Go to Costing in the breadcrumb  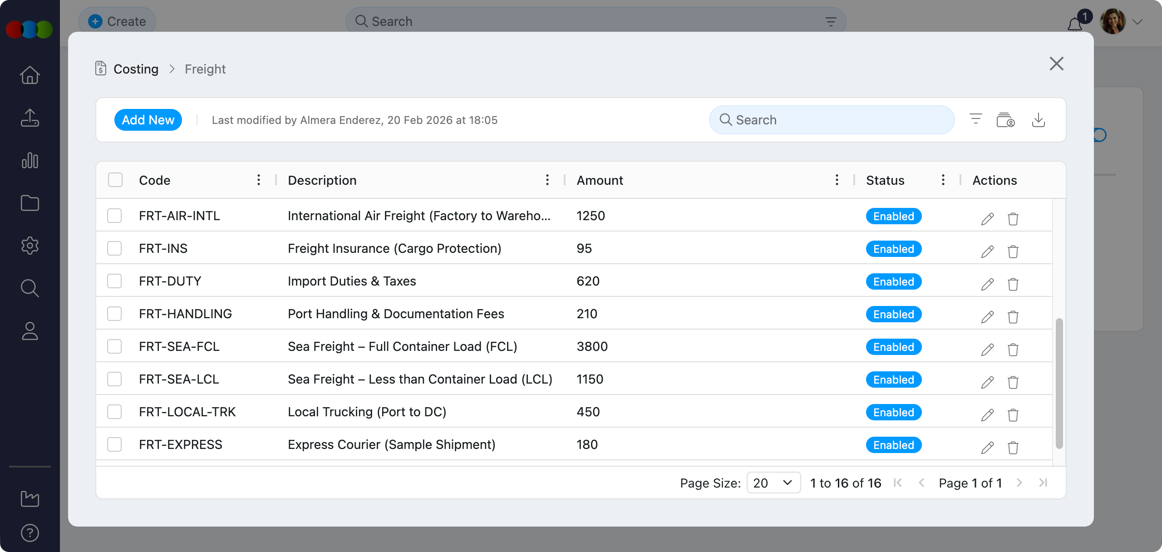(136, 69)
